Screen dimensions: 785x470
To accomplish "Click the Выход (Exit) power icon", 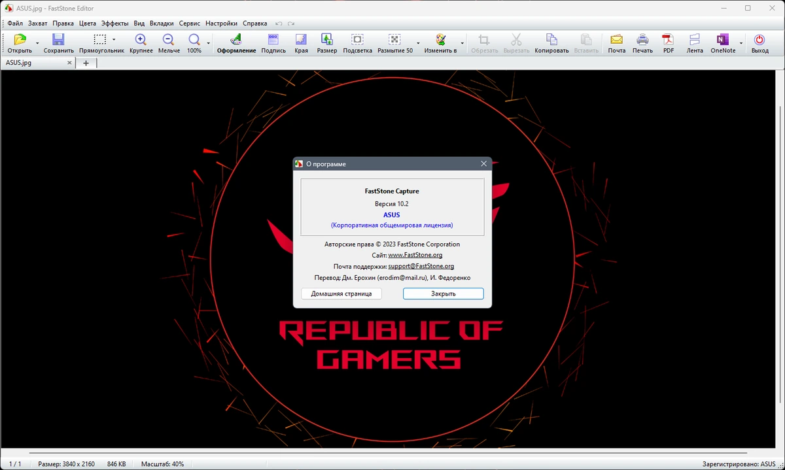I will (x=759, y=39).
